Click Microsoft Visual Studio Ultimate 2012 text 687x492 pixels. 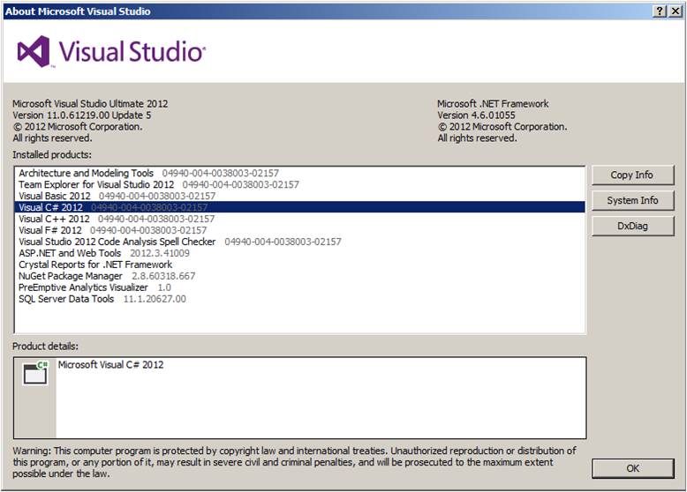tap(90, 104)
